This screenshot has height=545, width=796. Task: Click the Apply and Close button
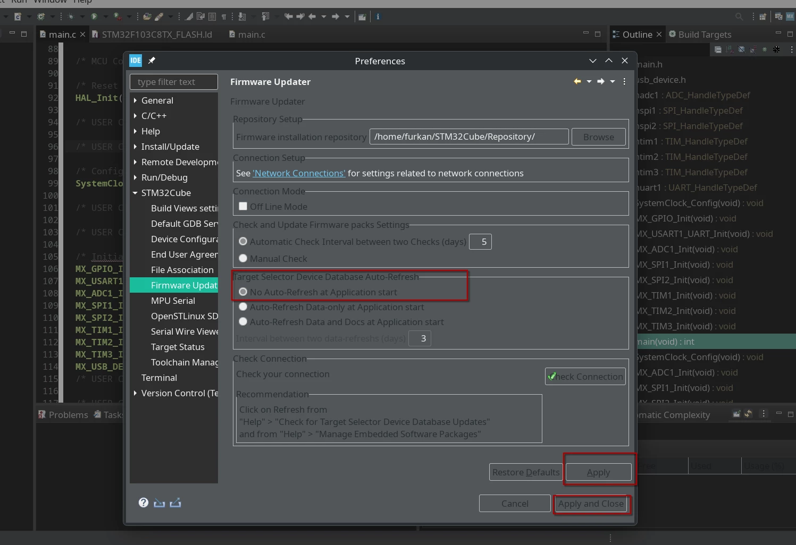[591, 504]
